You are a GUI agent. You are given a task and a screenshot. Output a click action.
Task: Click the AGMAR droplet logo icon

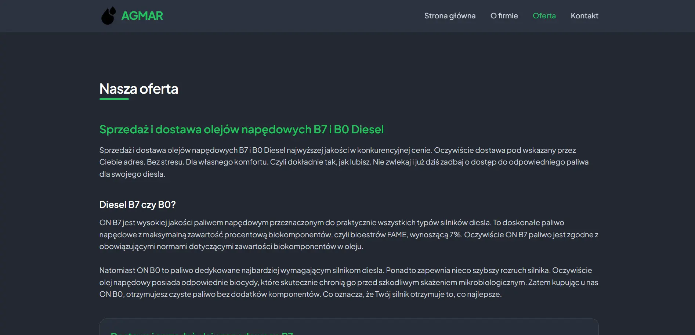coord(108,16)
